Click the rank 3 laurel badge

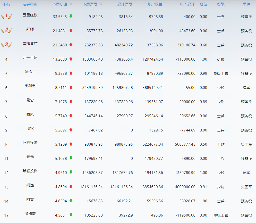pos(6,44)
